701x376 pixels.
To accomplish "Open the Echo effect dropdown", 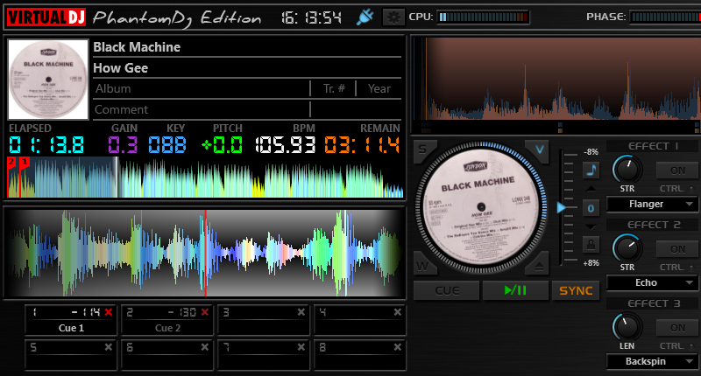I will click(x=652, y=282).
